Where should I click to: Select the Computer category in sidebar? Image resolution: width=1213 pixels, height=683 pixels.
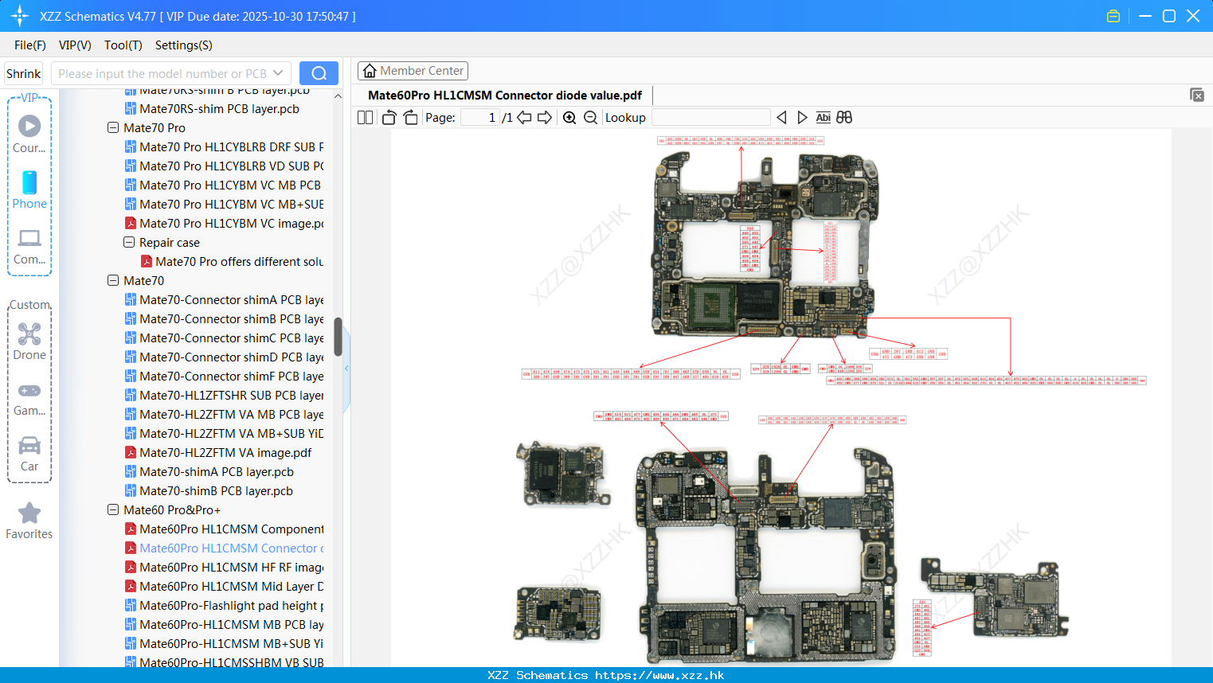pyautogui.click(x=29, y=247)
